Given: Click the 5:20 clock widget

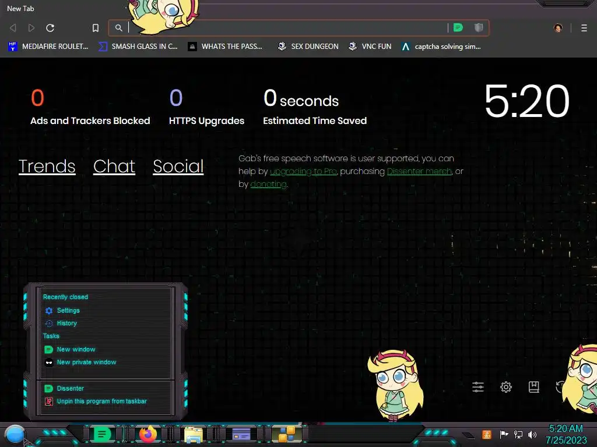Looking at the screenshot, I should pyautogui.click(x=527, y=101).
